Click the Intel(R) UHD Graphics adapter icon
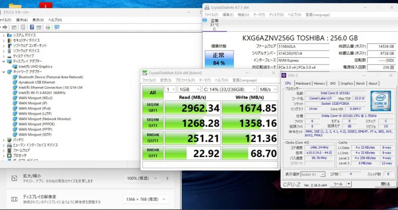Image resolution: width=398 pixels, height=210 pixels. coord(15,67)
